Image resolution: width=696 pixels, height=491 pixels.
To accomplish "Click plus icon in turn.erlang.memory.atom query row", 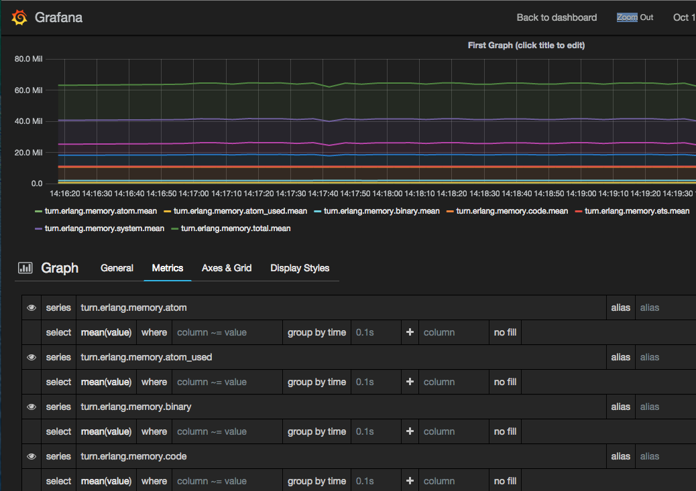I will [x=410, y=332].
